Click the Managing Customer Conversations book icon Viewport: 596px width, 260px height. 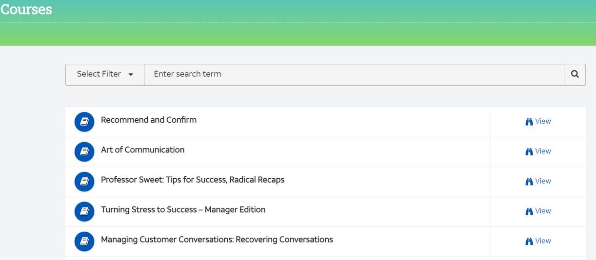(x=84, y=241)
